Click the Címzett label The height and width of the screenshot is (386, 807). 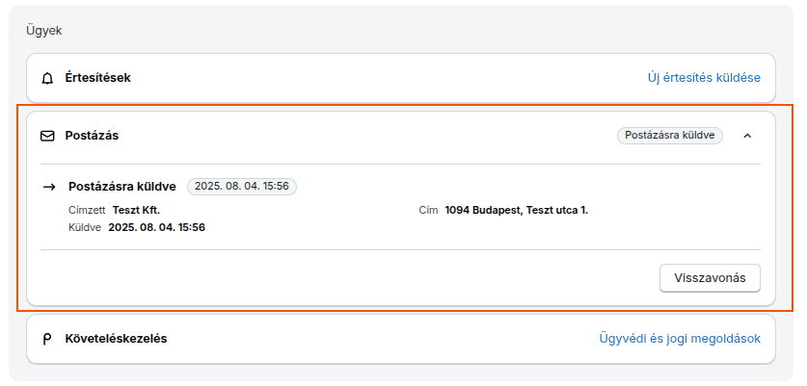(87, 210)
